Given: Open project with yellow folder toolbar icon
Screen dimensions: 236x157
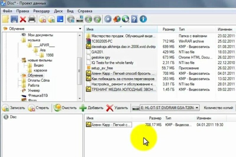Looking at the screenshot, I should tap(6, 19).
